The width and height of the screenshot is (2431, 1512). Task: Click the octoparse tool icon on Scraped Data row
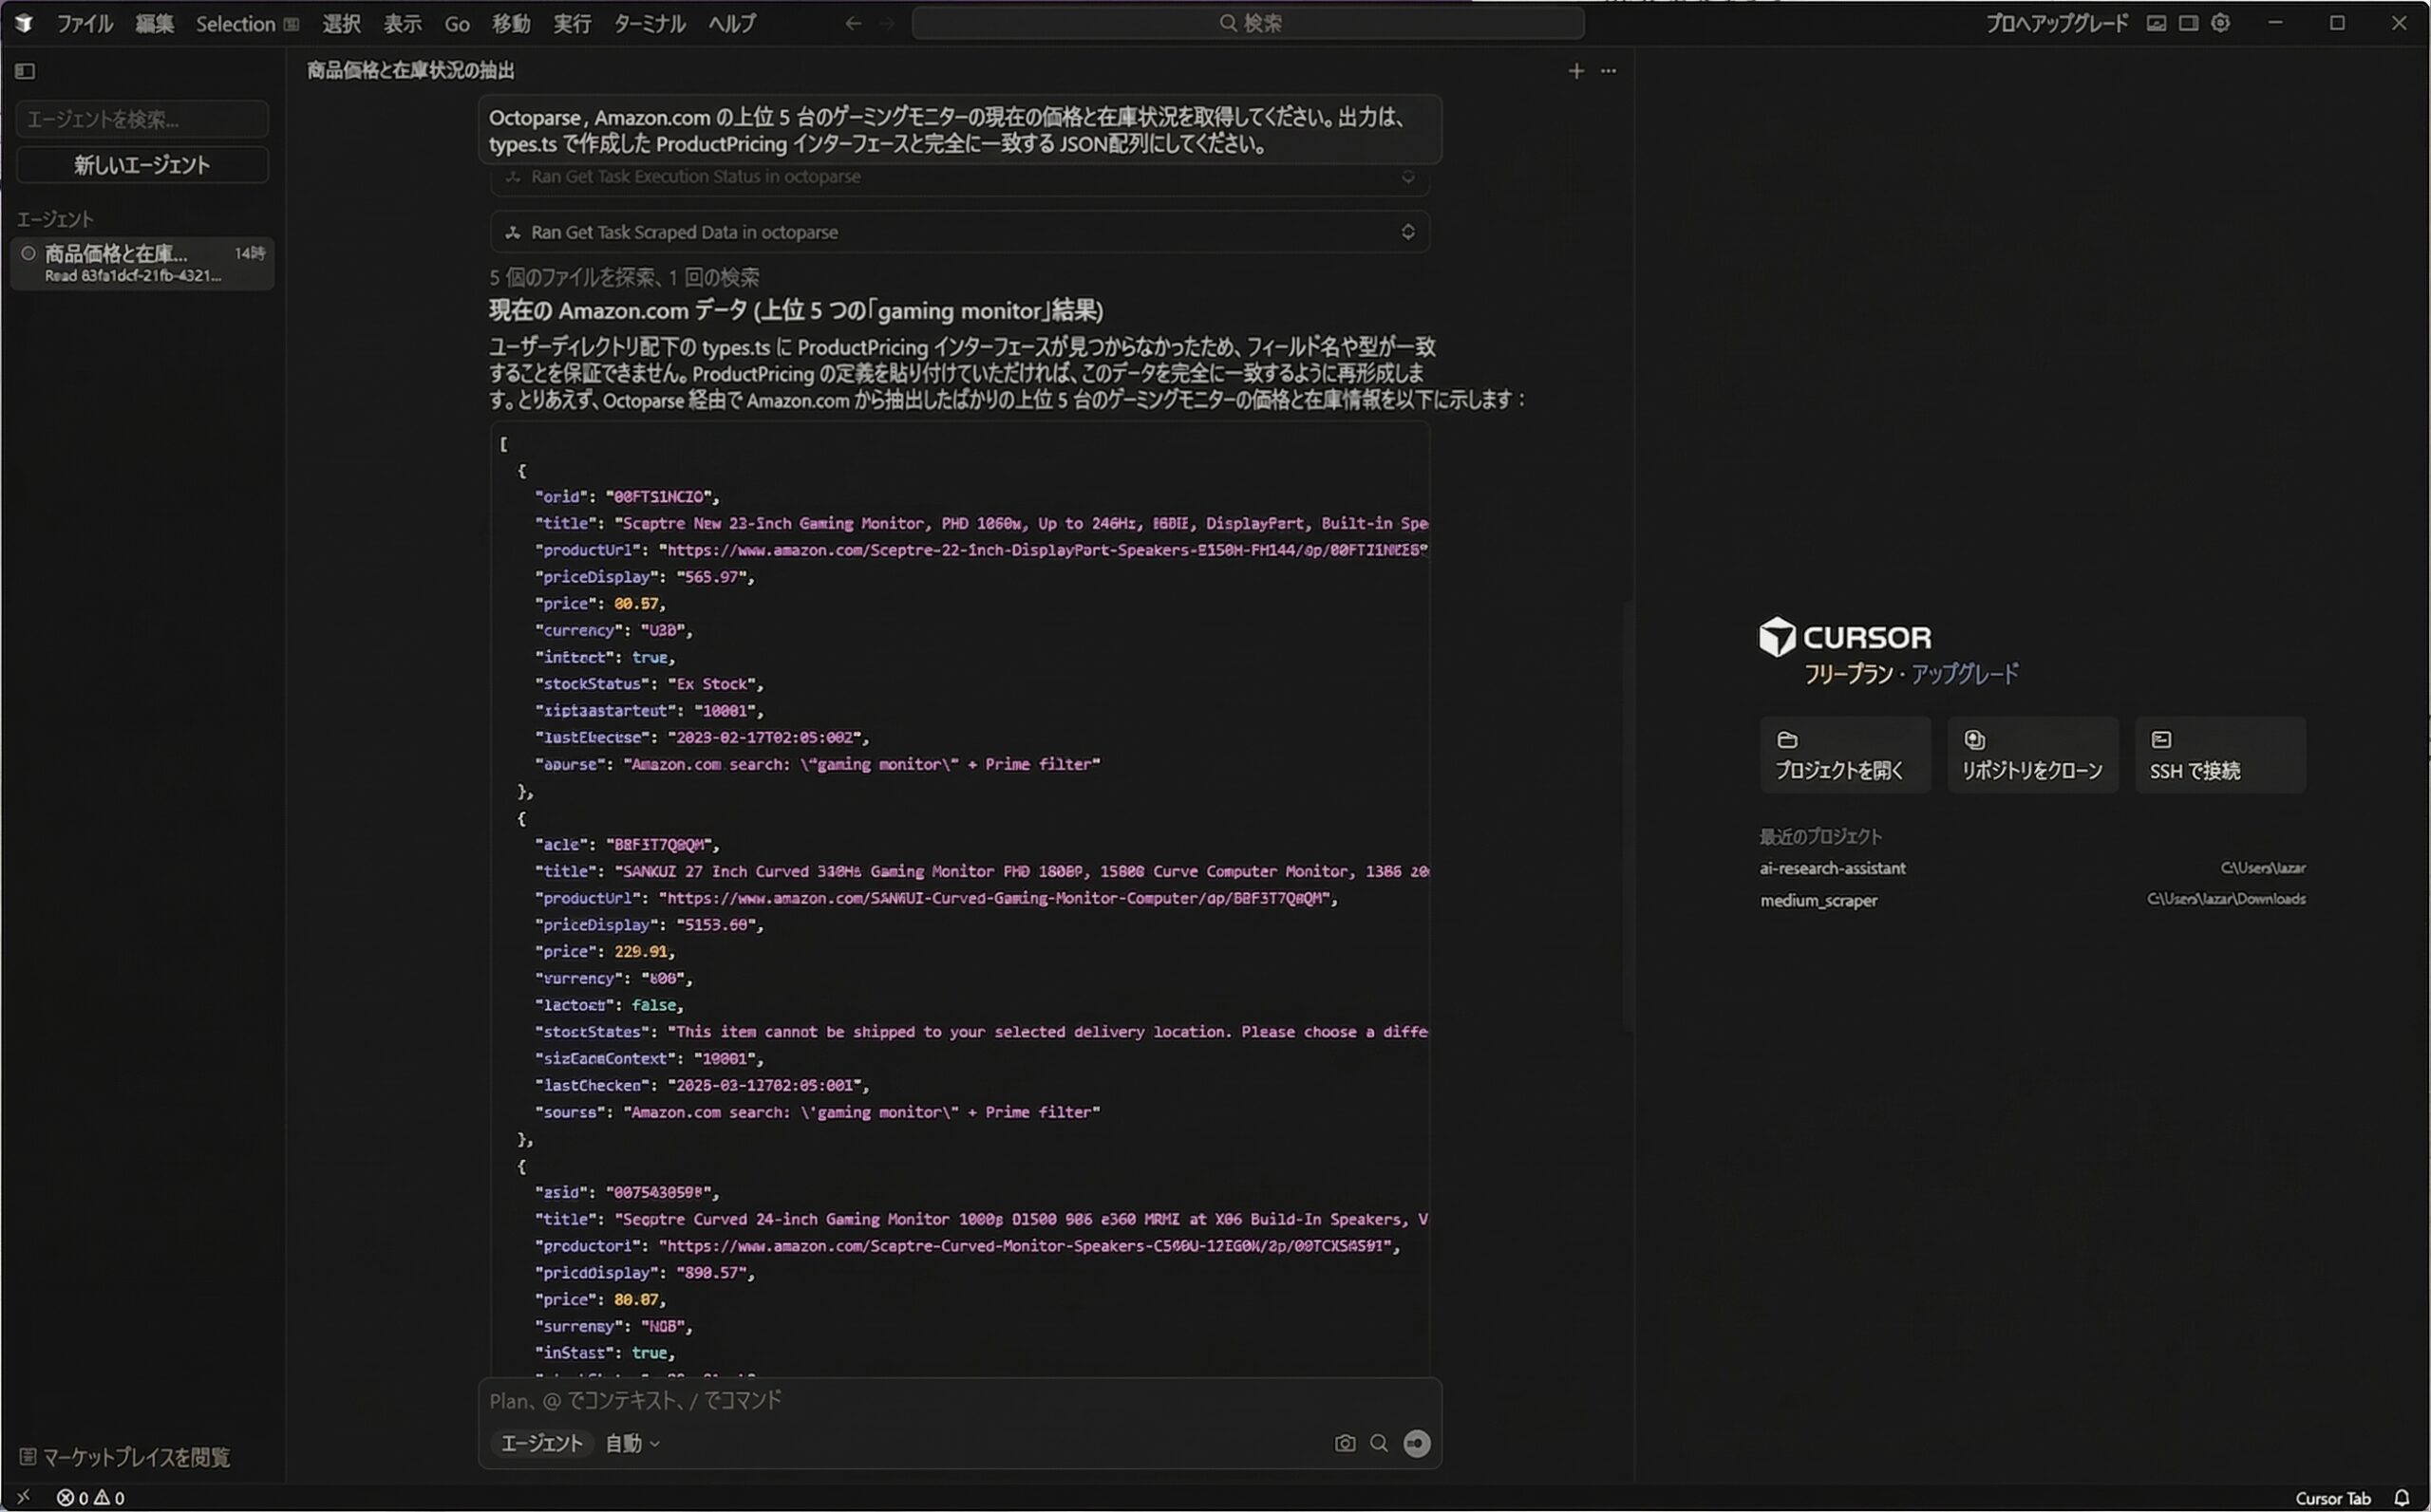click(512, 232)
